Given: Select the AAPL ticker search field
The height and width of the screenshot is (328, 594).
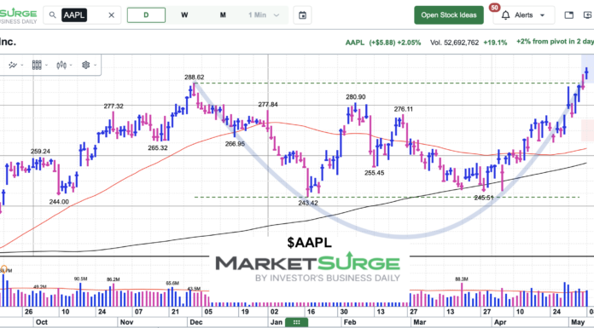Looking at the screenshot, I should tap(82, 15).
